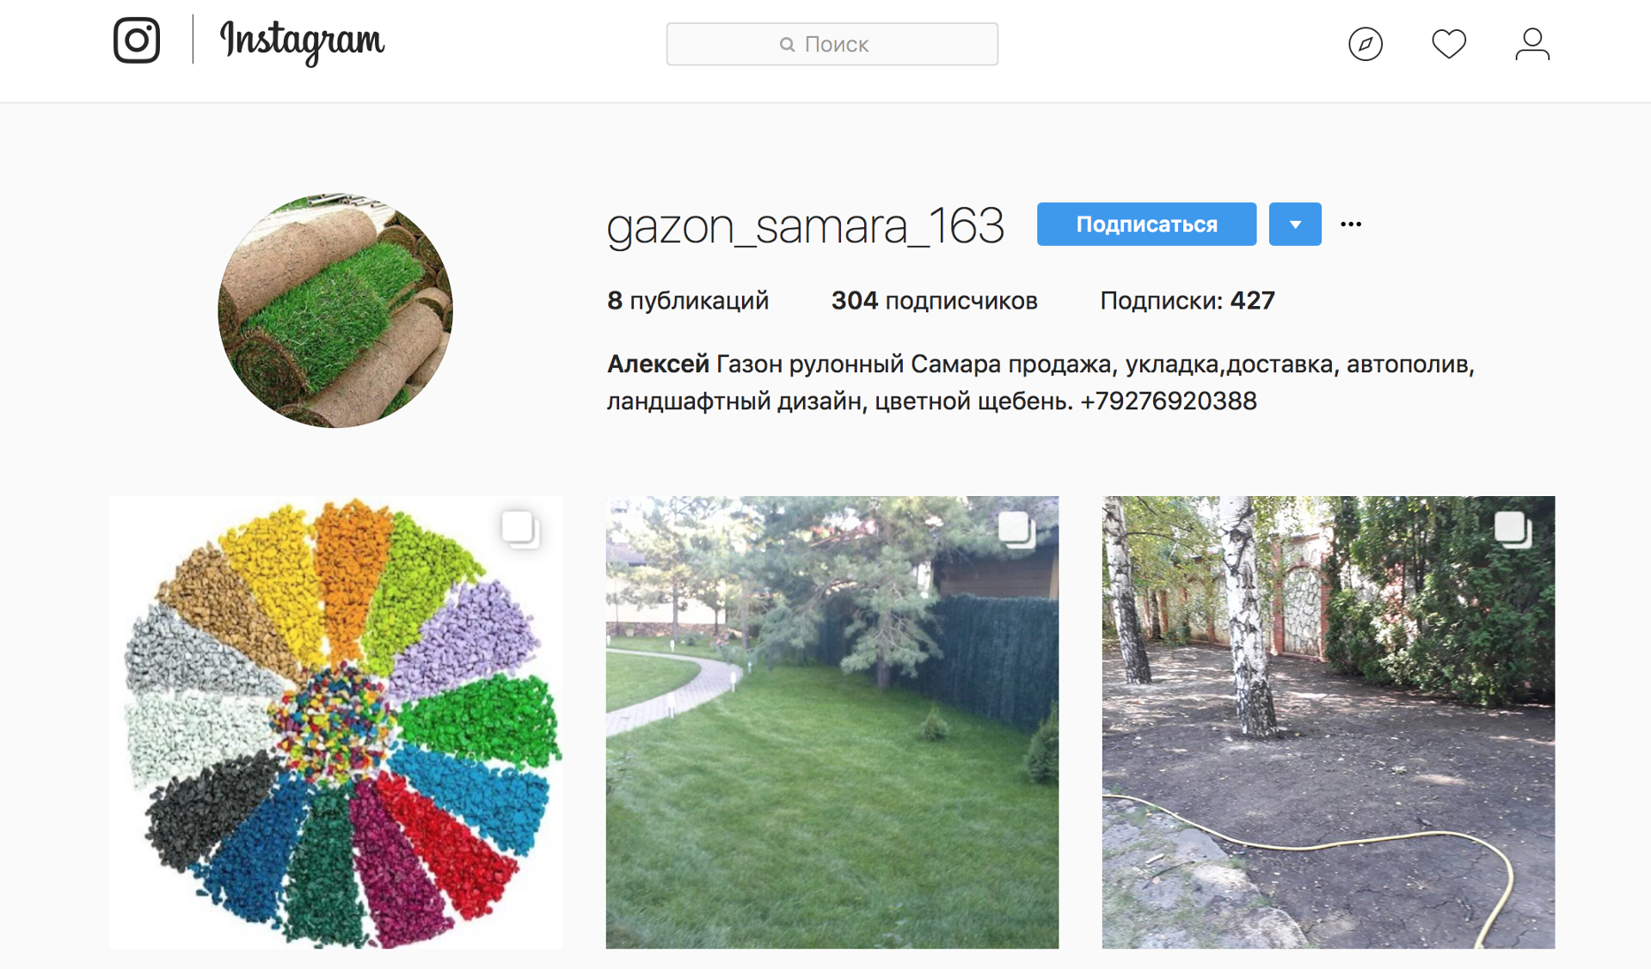
Task: Open the colored gravel wheel post
Action: (x=336, y=722)
